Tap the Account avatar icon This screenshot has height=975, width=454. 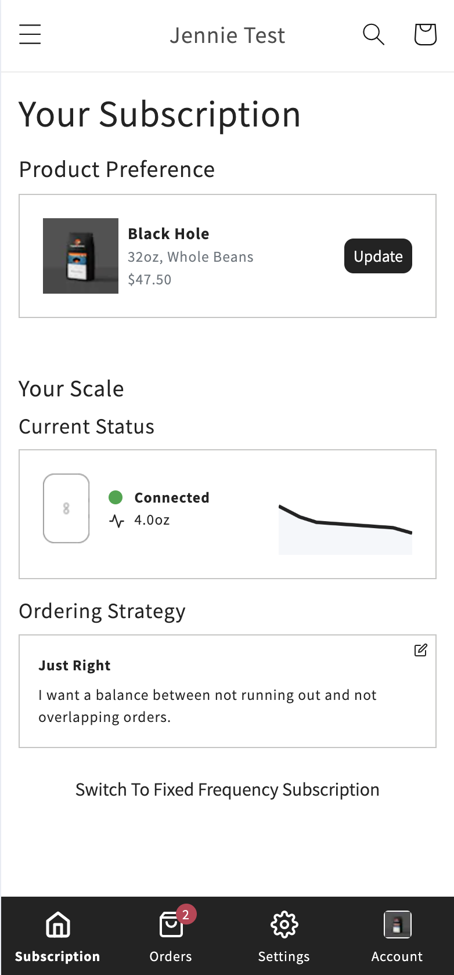398,925
